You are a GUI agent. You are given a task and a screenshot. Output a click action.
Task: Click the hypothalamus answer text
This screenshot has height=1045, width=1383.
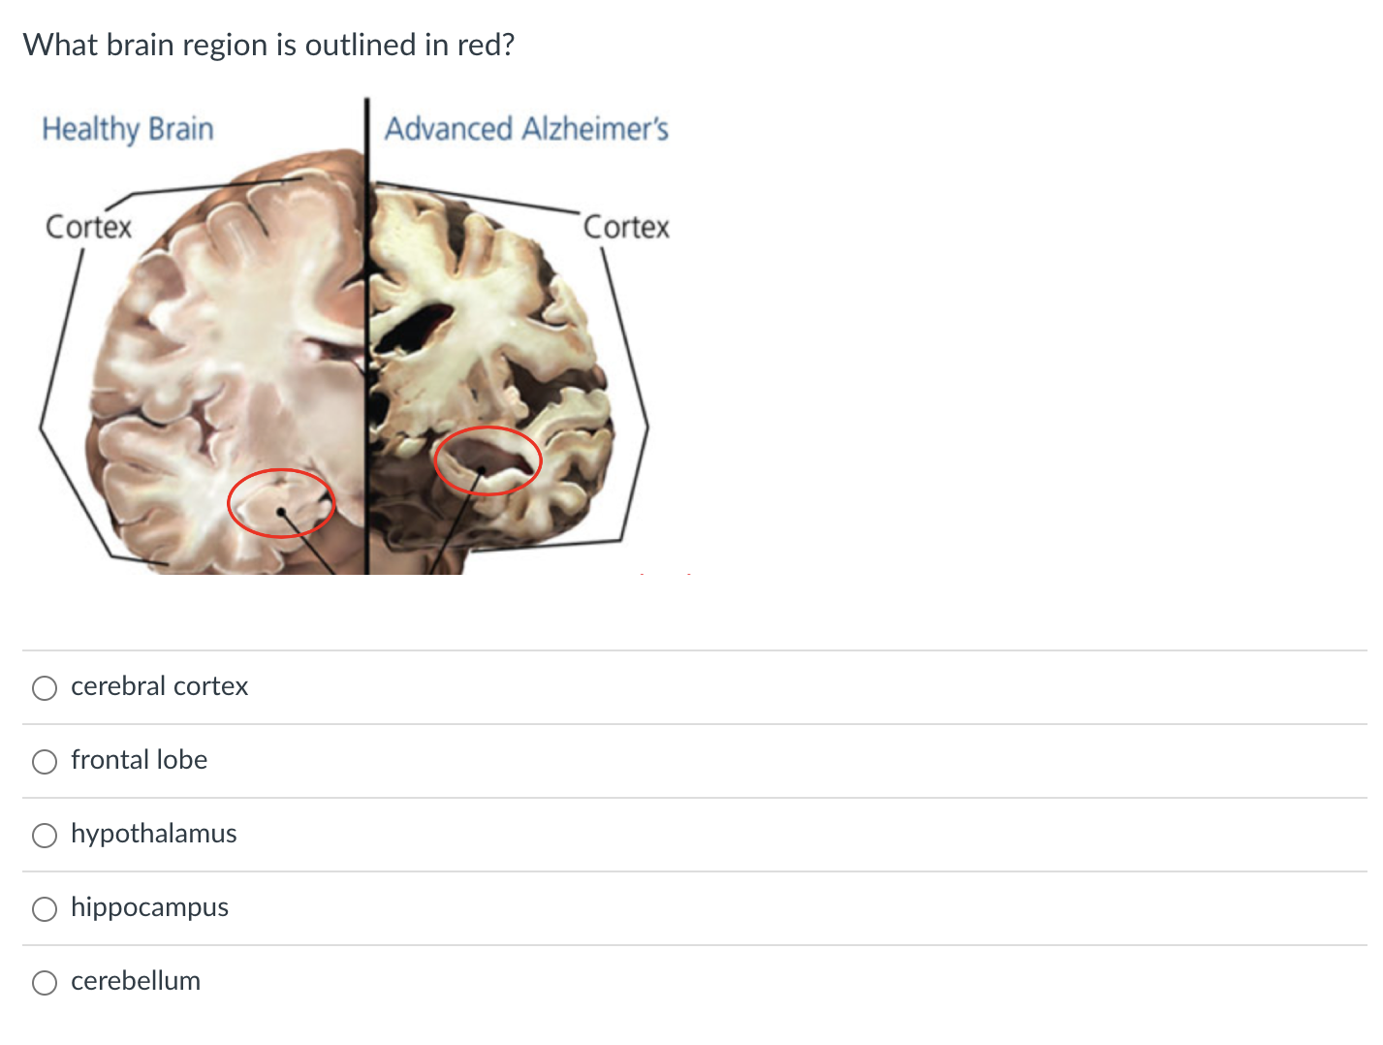[x=154, y=835]
